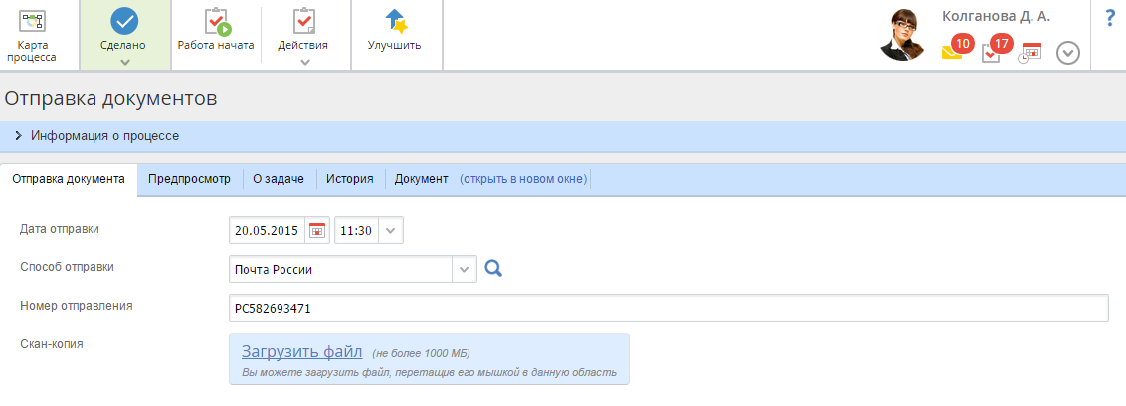Image resolution: width=1126 pixels, height=406 pixels.
Task: Expand the Информация о процессе section
Action: coord(19,135)
